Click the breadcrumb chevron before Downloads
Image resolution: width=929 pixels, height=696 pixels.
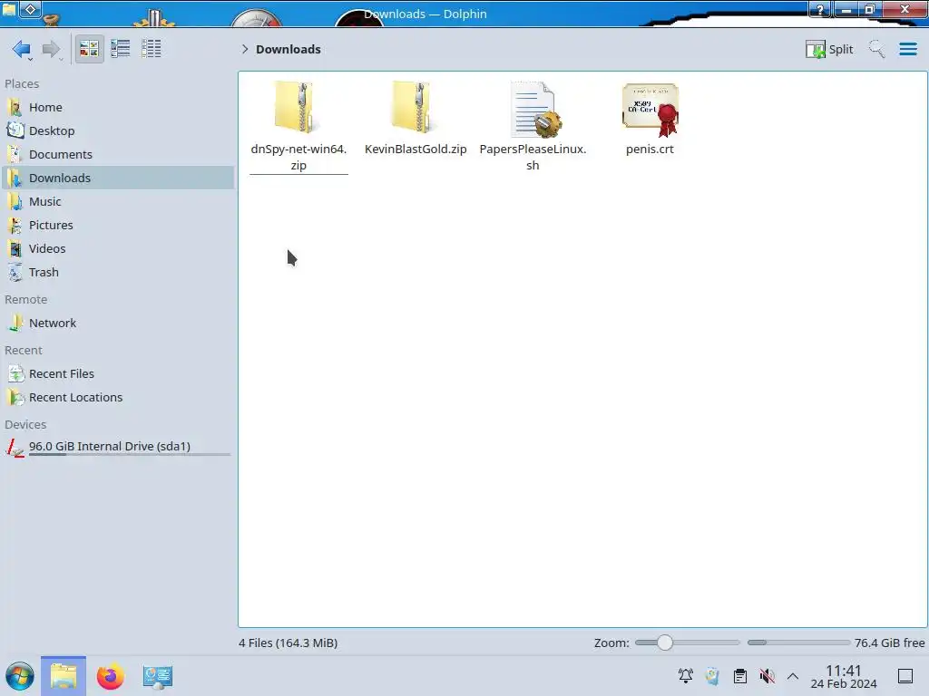245,49
